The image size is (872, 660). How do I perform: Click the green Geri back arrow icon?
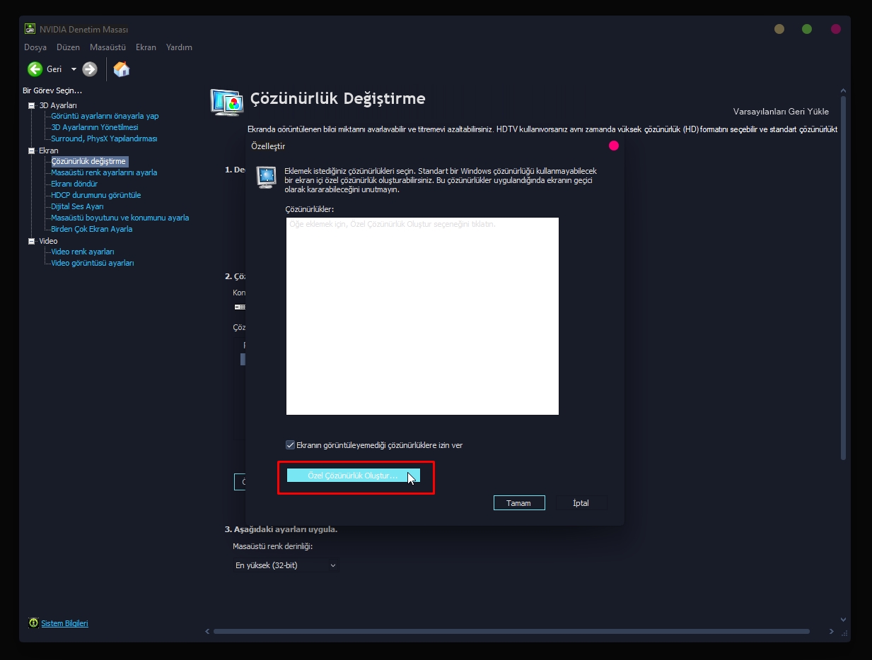pos(35,69)
